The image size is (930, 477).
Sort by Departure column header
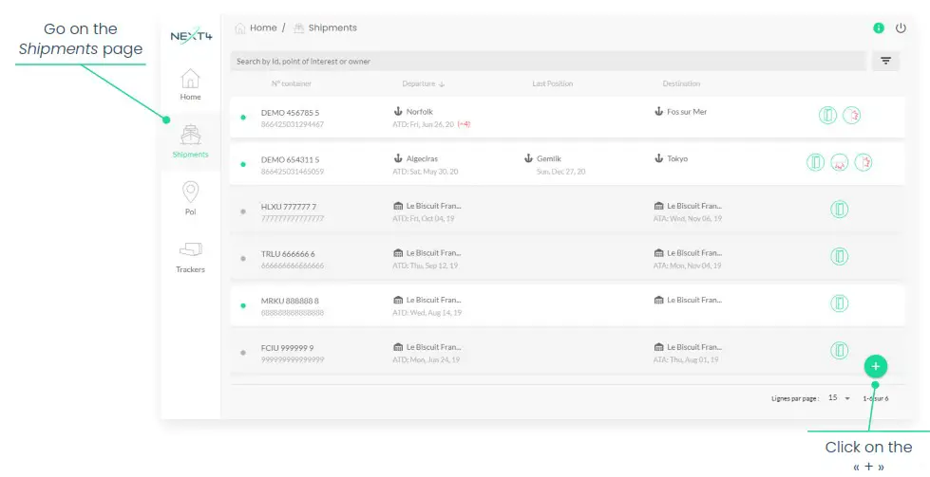coord(424,84)
